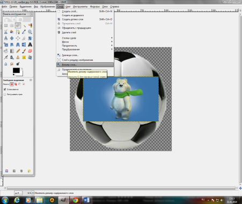The height and width of the screenshot is (204, 242).
Task: Open tool options panel menu button
Action: (x=31, y=80)
